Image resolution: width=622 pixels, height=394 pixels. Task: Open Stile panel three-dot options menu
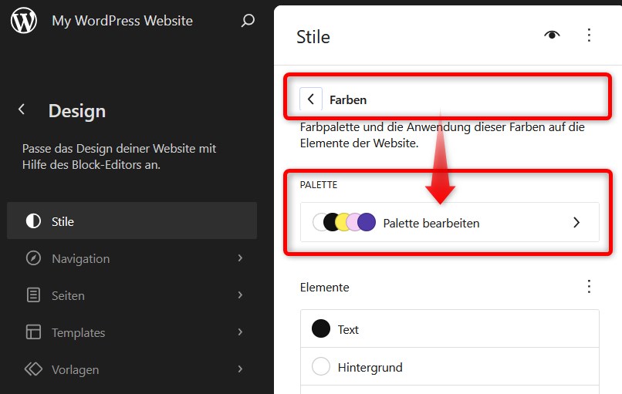589,35
